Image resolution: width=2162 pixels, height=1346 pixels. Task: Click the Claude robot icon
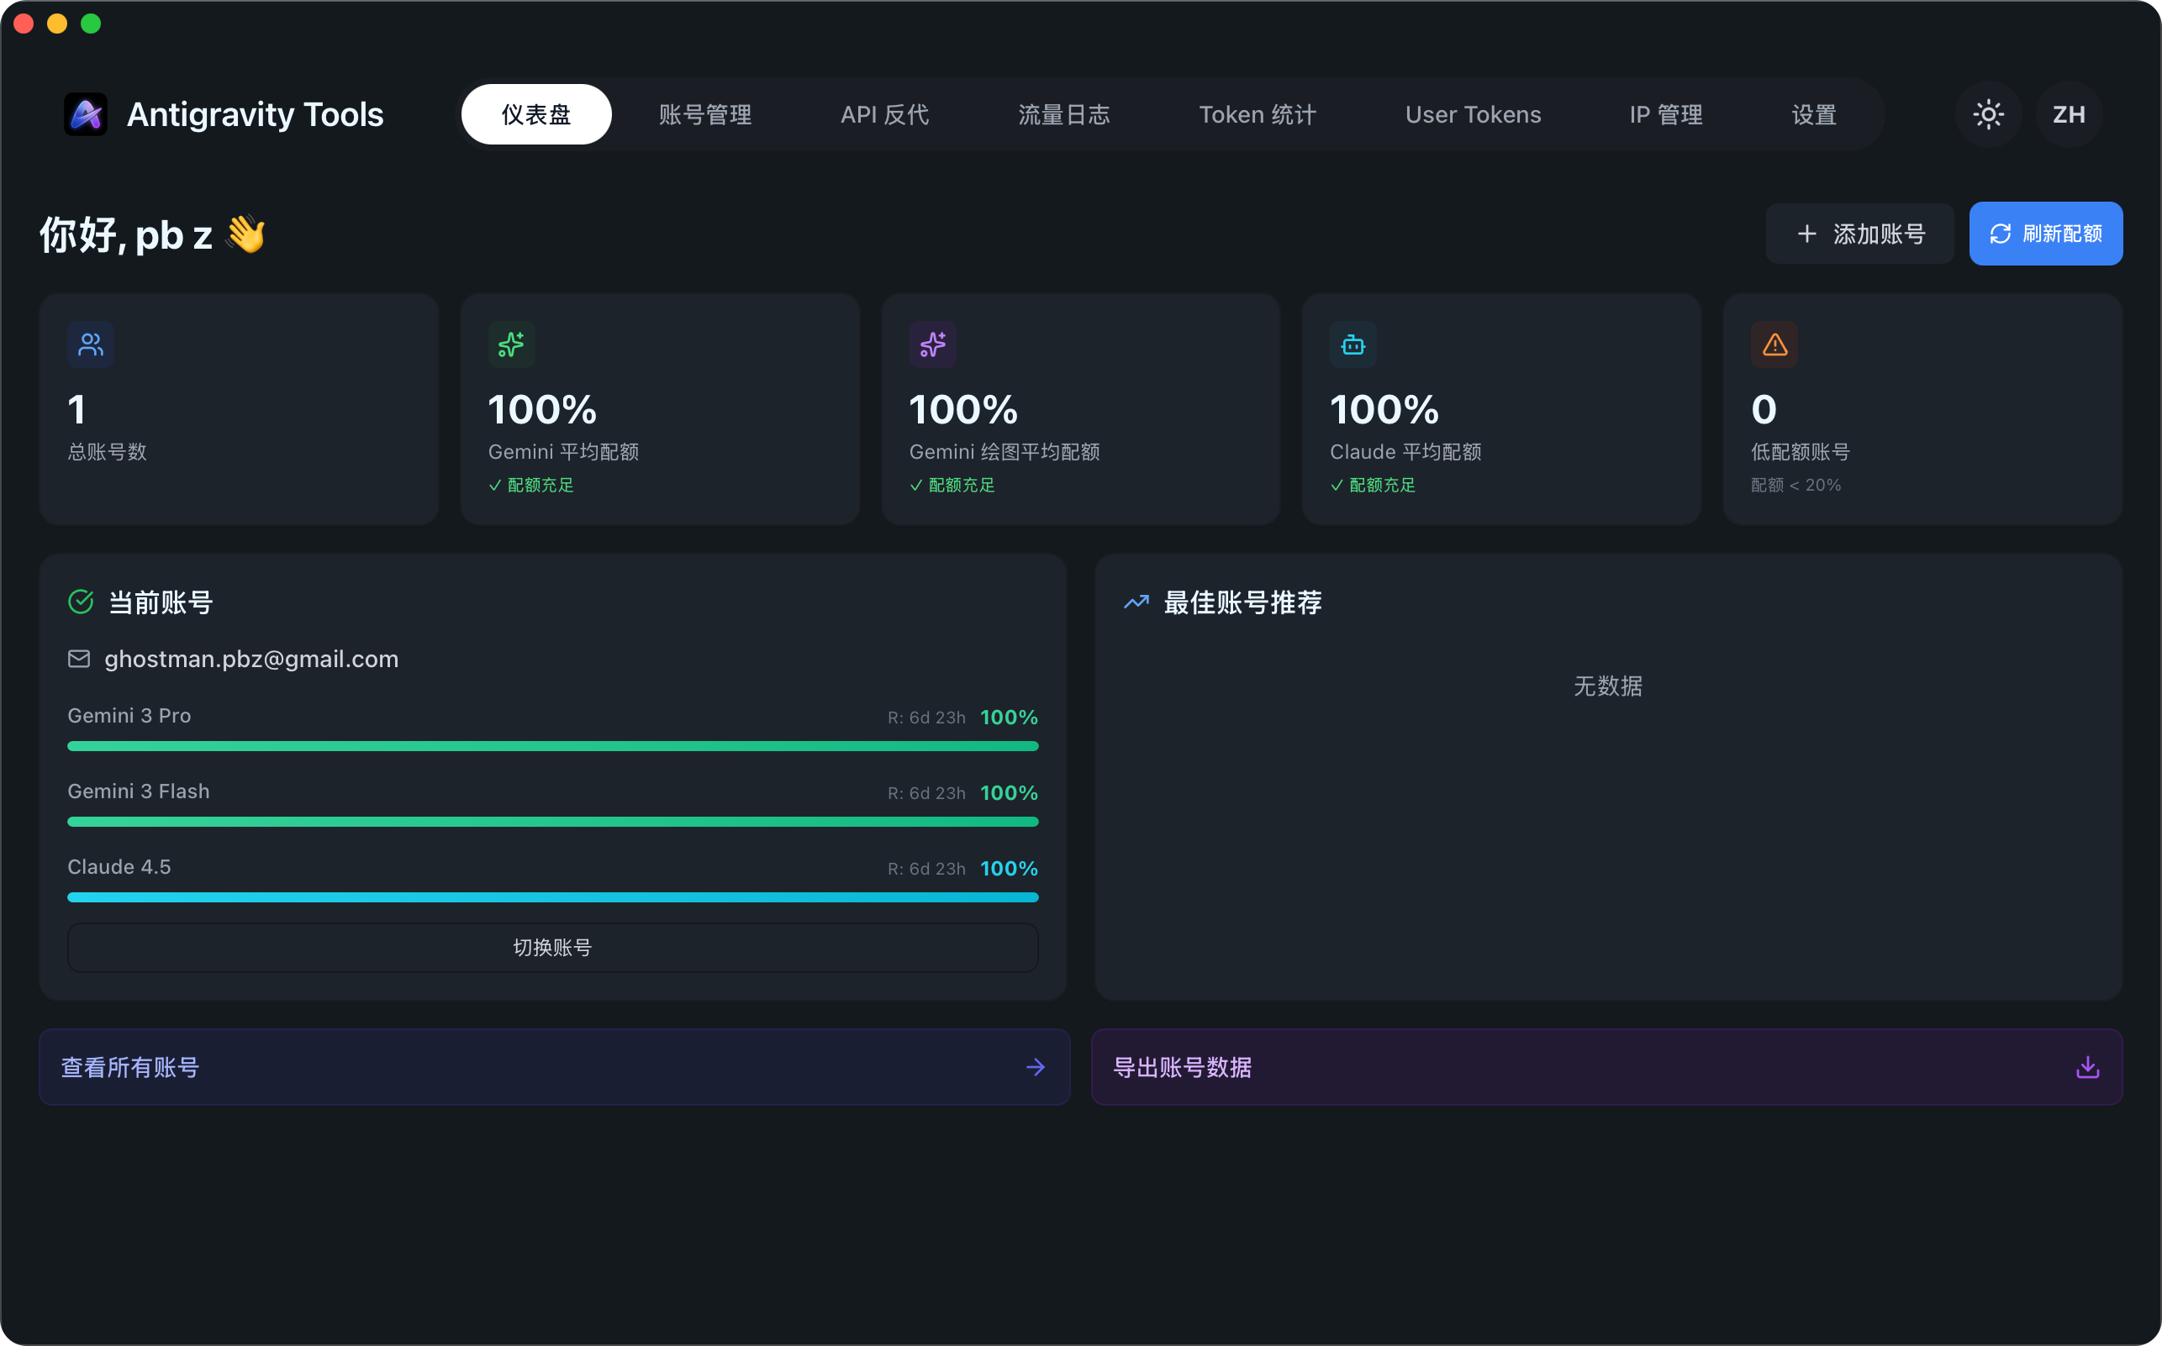pyautogui.click(x=1353, y=344)
